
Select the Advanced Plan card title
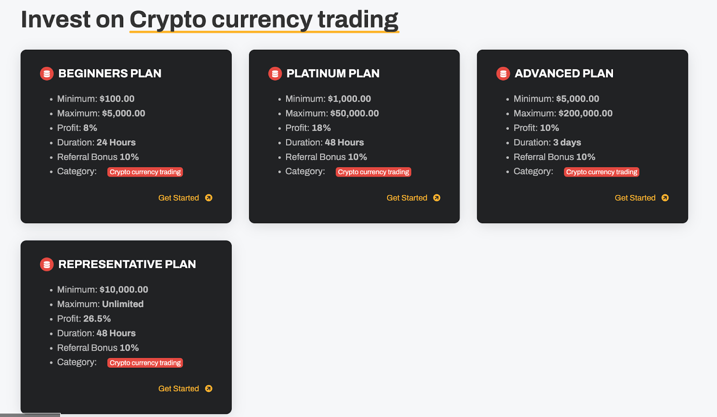tap(564, 73)
